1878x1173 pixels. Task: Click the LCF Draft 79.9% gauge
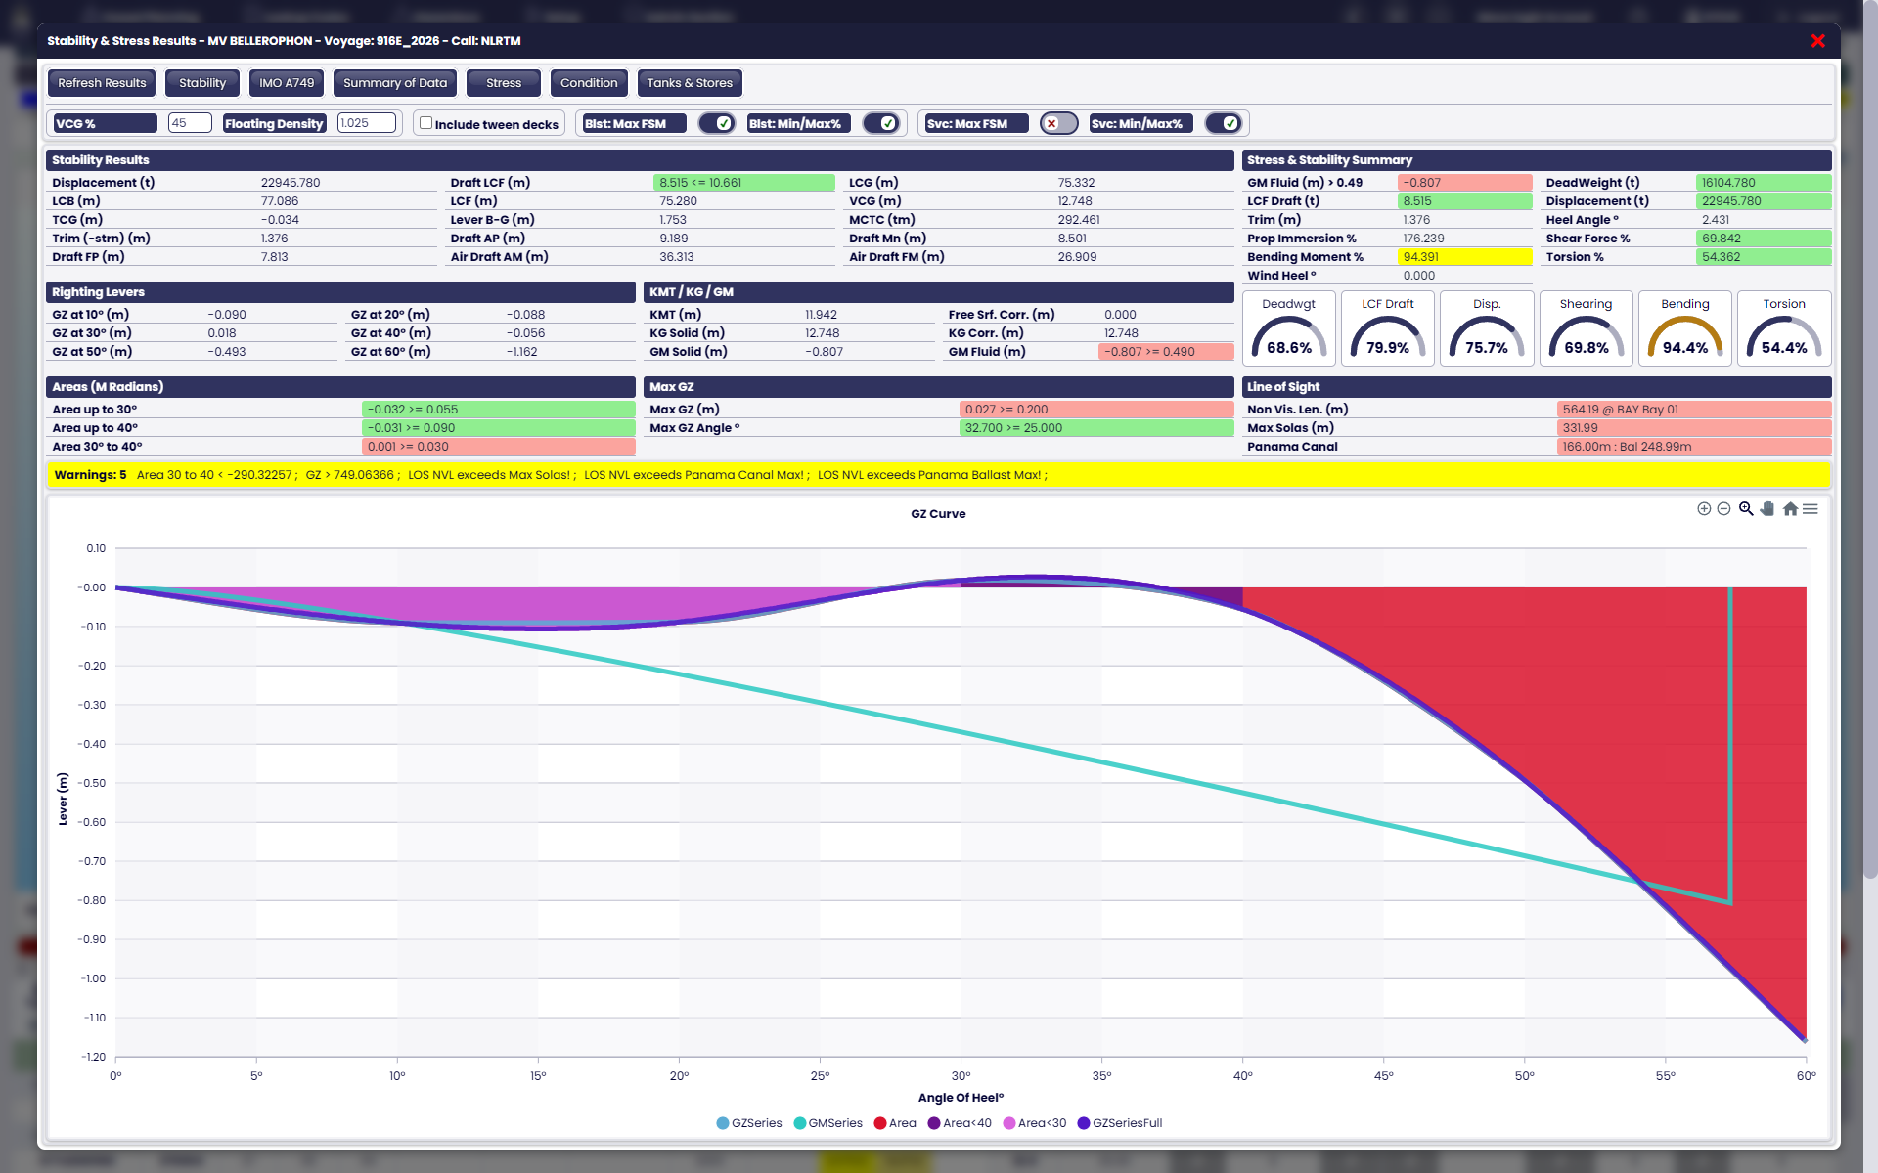(1388, 328)
